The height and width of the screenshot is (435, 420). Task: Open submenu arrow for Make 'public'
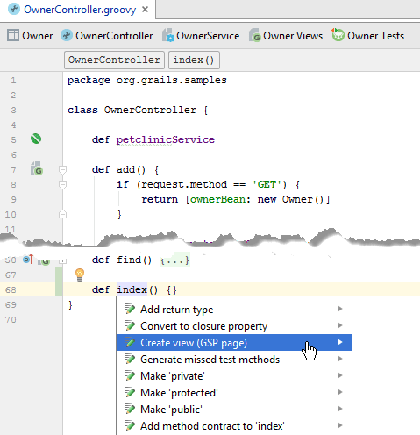(x=339, y=409)
